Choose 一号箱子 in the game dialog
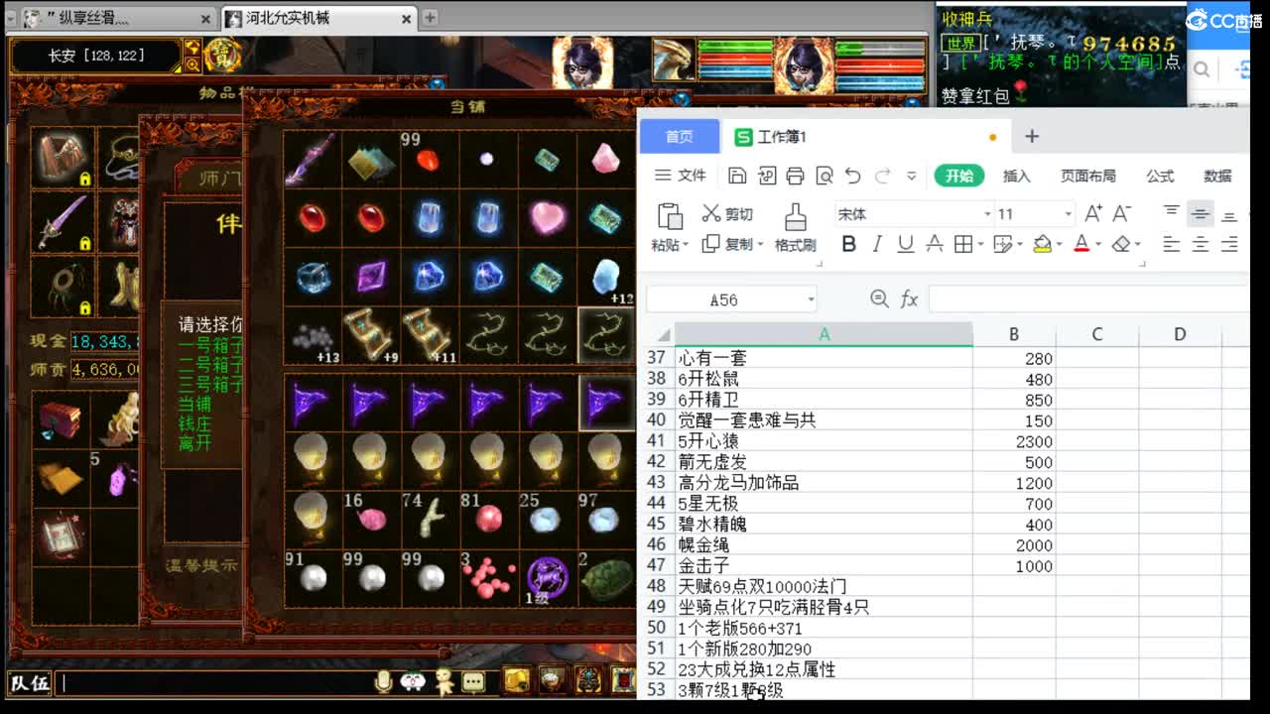Screen dimensions: 1270x714 coord(210,345)
